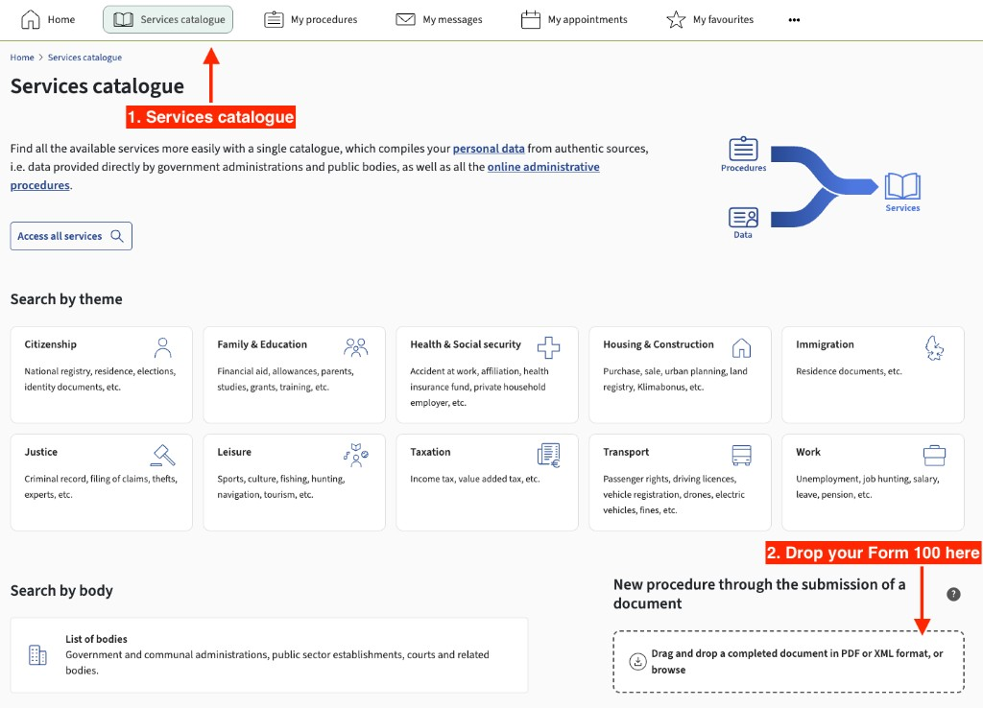The width and height of the screenshot is (983, 708).
Task: Click the Transport bus icon
Action: (x=742, y=455)
